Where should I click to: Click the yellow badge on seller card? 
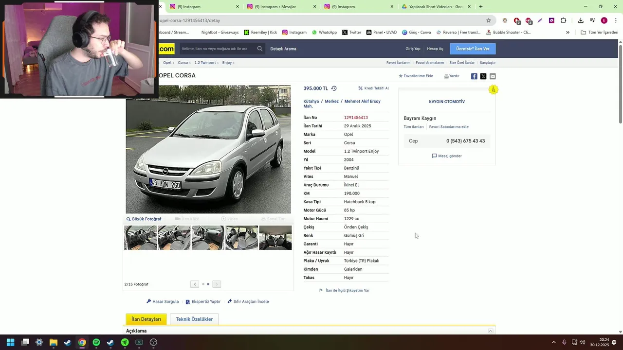tap(493, 89)
